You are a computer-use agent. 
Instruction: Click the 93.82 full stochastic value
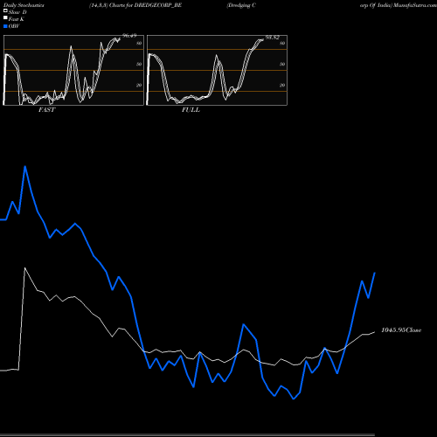273,38
